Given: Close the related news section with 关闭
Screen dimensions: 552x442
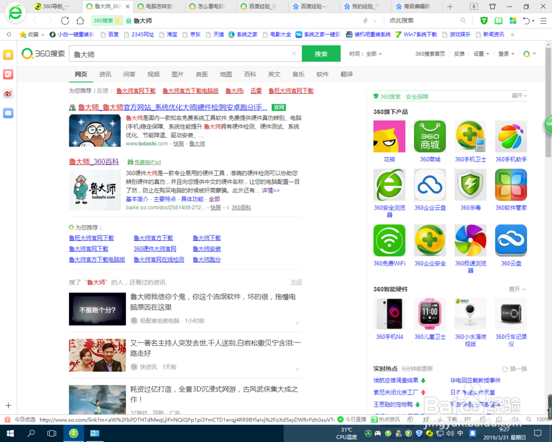Looking at the screenshot, I should [x=296, y=282].
